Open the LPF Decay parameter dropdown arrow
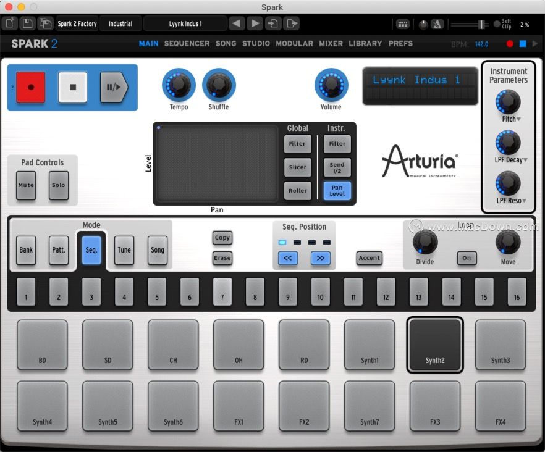This screenshot has height=452, width=545. pyautogui.click(x=525, y=160)
